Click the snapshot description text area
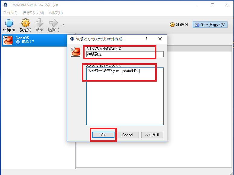 click(125, 96)
